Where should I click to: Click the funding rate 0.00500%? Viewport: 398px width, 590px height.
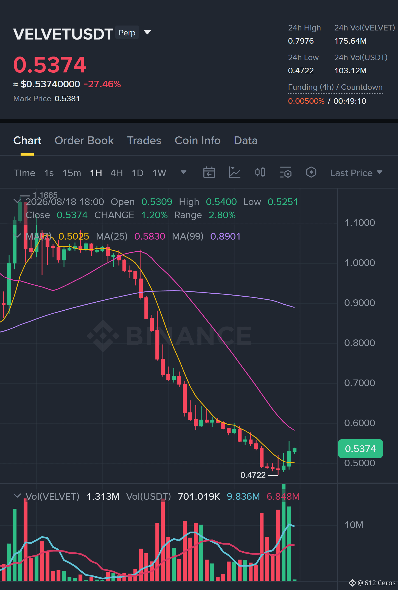click(x=306, y=101)
